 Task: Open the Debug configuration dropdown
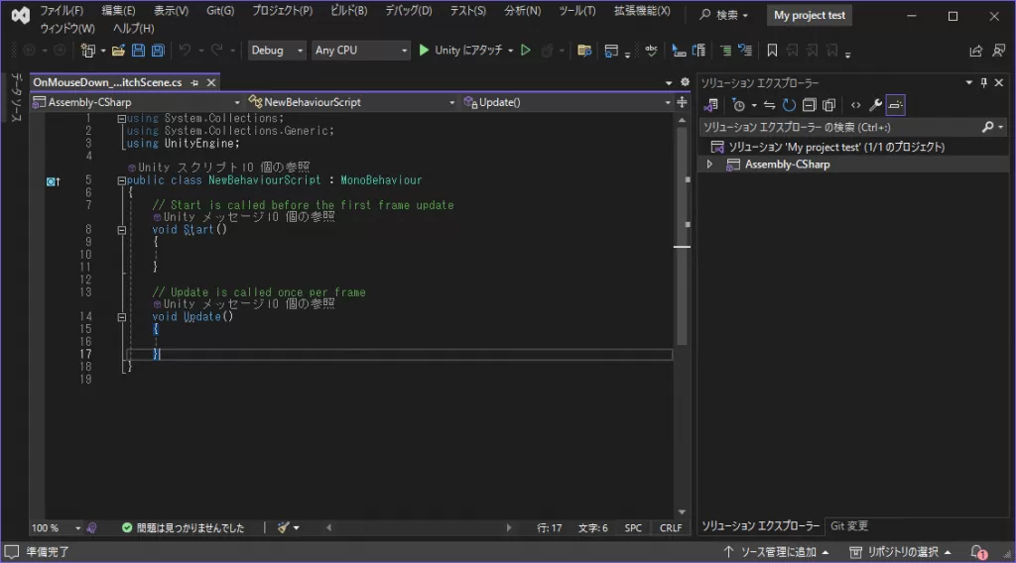tap(276, 51)
